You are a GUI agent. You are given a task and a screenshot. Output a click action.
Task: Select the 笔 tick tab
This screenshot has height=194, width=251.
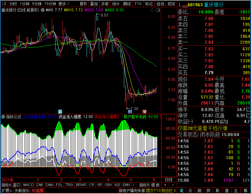tap(181, 191)
